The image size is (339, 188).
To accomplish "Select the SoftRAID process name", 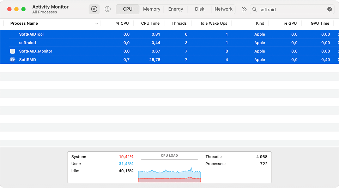I will coord(28,60).
